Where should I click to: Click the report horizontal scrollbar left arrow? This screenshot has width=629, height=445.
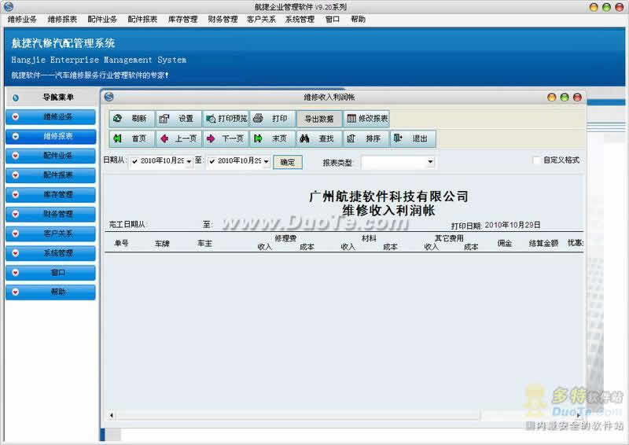pos(111,415)
